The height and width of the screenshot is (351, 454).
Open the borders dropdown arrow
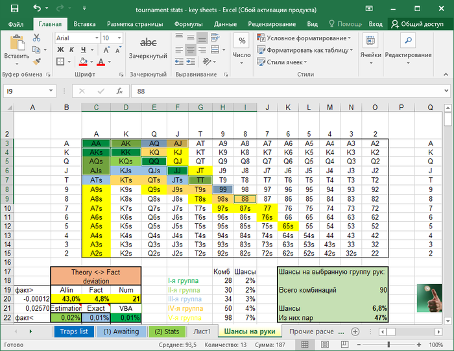tap(69, 62)
